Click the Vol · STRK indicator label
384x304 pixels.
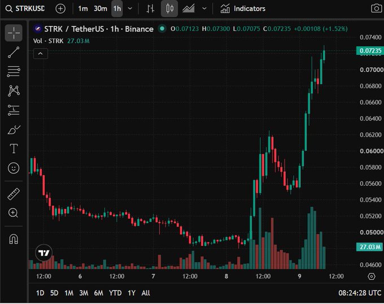pos(48,41)
